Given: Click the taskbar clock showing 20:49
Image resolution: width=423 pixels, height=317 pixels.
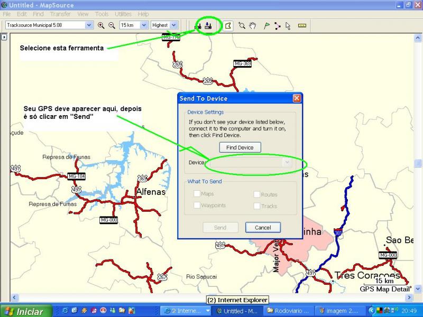Looking at the screenshot, I should (409, 311).
